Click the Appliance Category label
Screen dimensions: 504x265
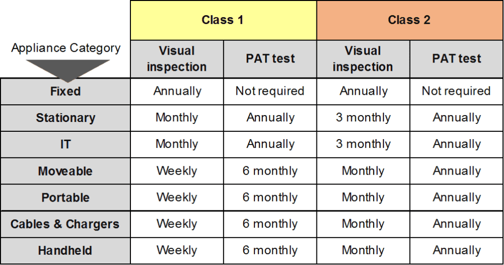(x=65, y=48)
